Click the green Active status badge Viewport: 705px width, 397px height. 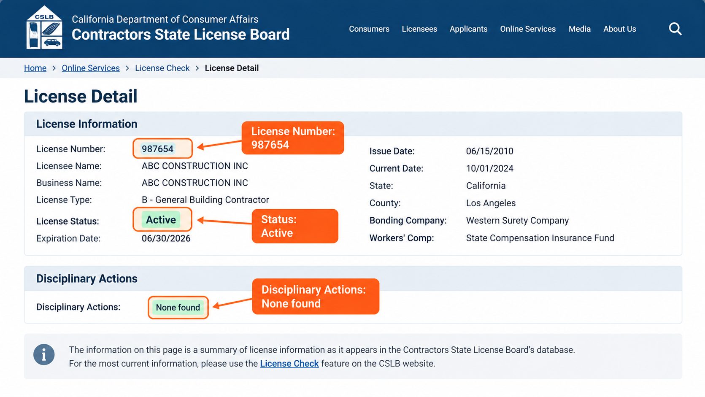[161, 220]
